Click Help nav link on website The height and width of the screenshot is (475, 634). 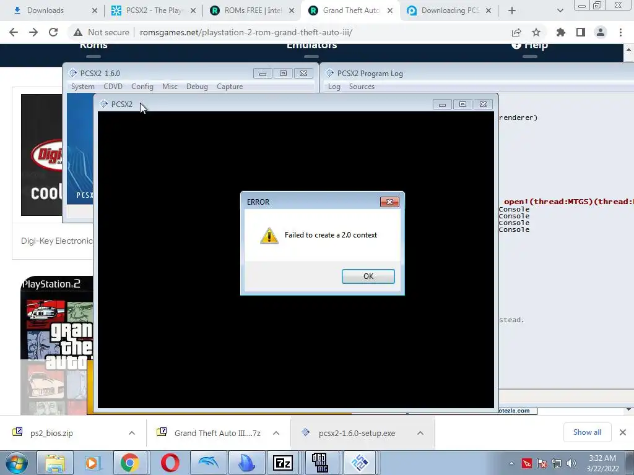point(530,45)
